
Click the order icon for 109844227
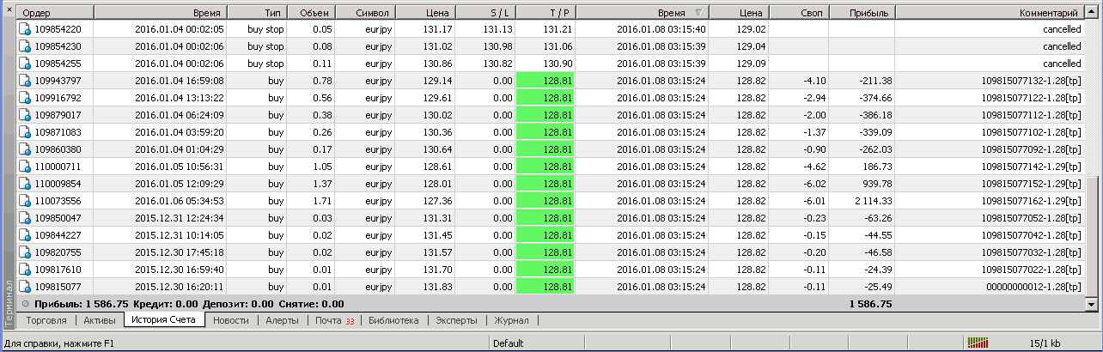pos(25,235)
